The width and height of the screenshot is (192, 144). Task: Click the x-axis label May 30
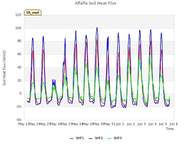coord(99,124)
